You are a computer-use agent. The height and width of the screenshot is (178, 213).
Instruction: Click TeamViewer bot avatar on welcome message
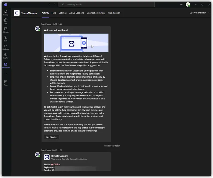[37, 29]
